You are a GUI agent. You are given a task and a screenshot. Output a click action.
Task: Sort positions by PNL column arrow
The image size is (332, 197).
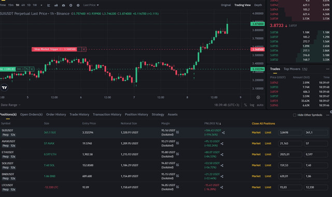(x=220, y=124)
